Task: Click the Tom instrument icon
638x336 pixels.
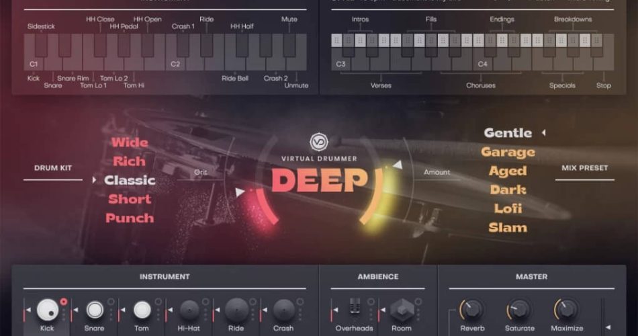Action: click(x=142, y=310)
